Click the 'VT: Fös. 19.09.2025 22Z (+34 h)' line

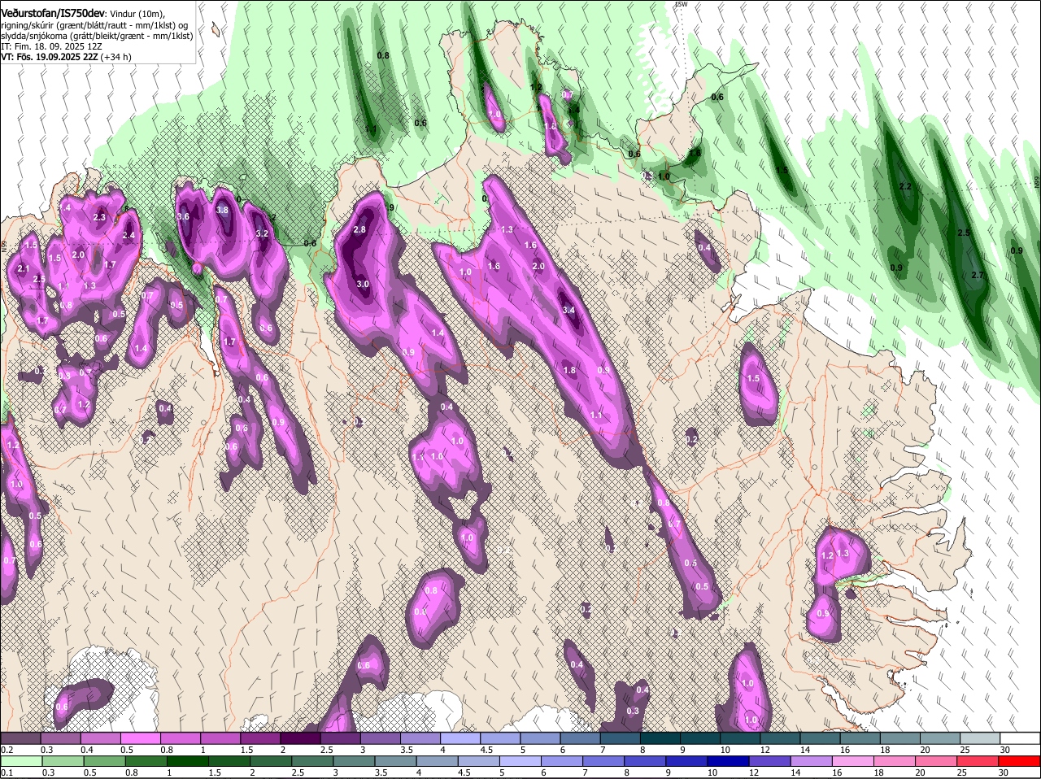(67, 57)
